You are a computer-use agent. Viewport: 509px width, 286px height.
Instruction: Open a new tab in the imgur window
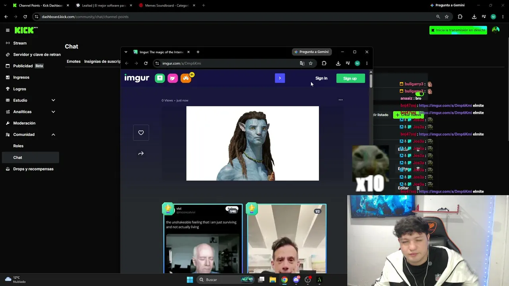pyautogui.click(x=198, y=52)
